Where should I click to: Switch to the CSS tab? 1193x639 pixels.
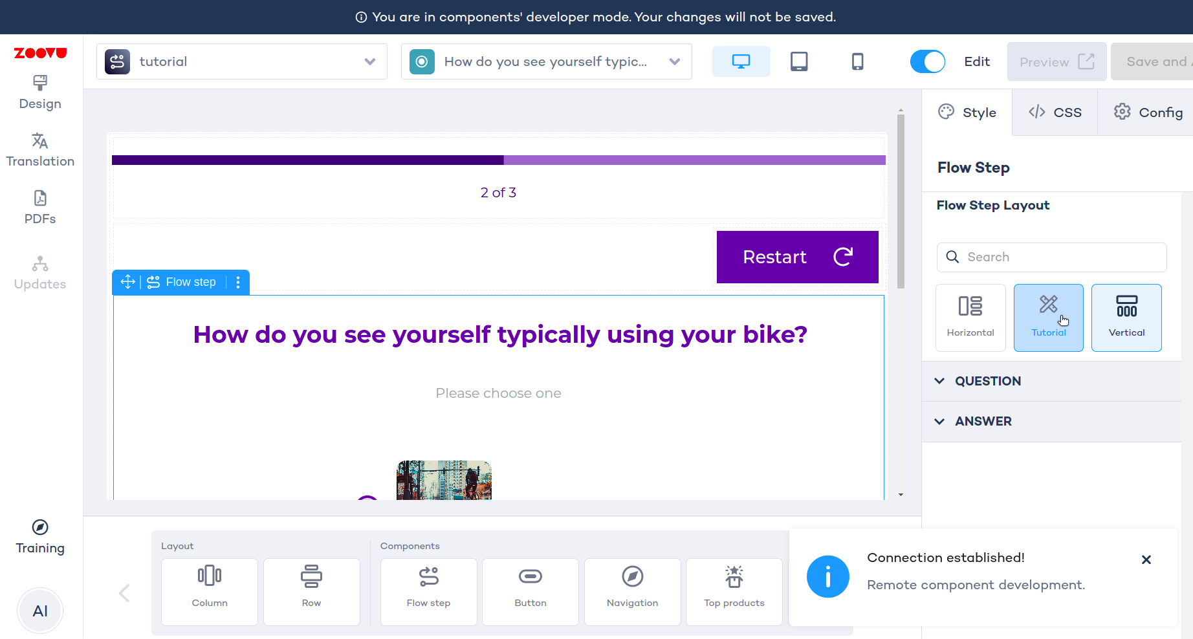[1055, 113]
